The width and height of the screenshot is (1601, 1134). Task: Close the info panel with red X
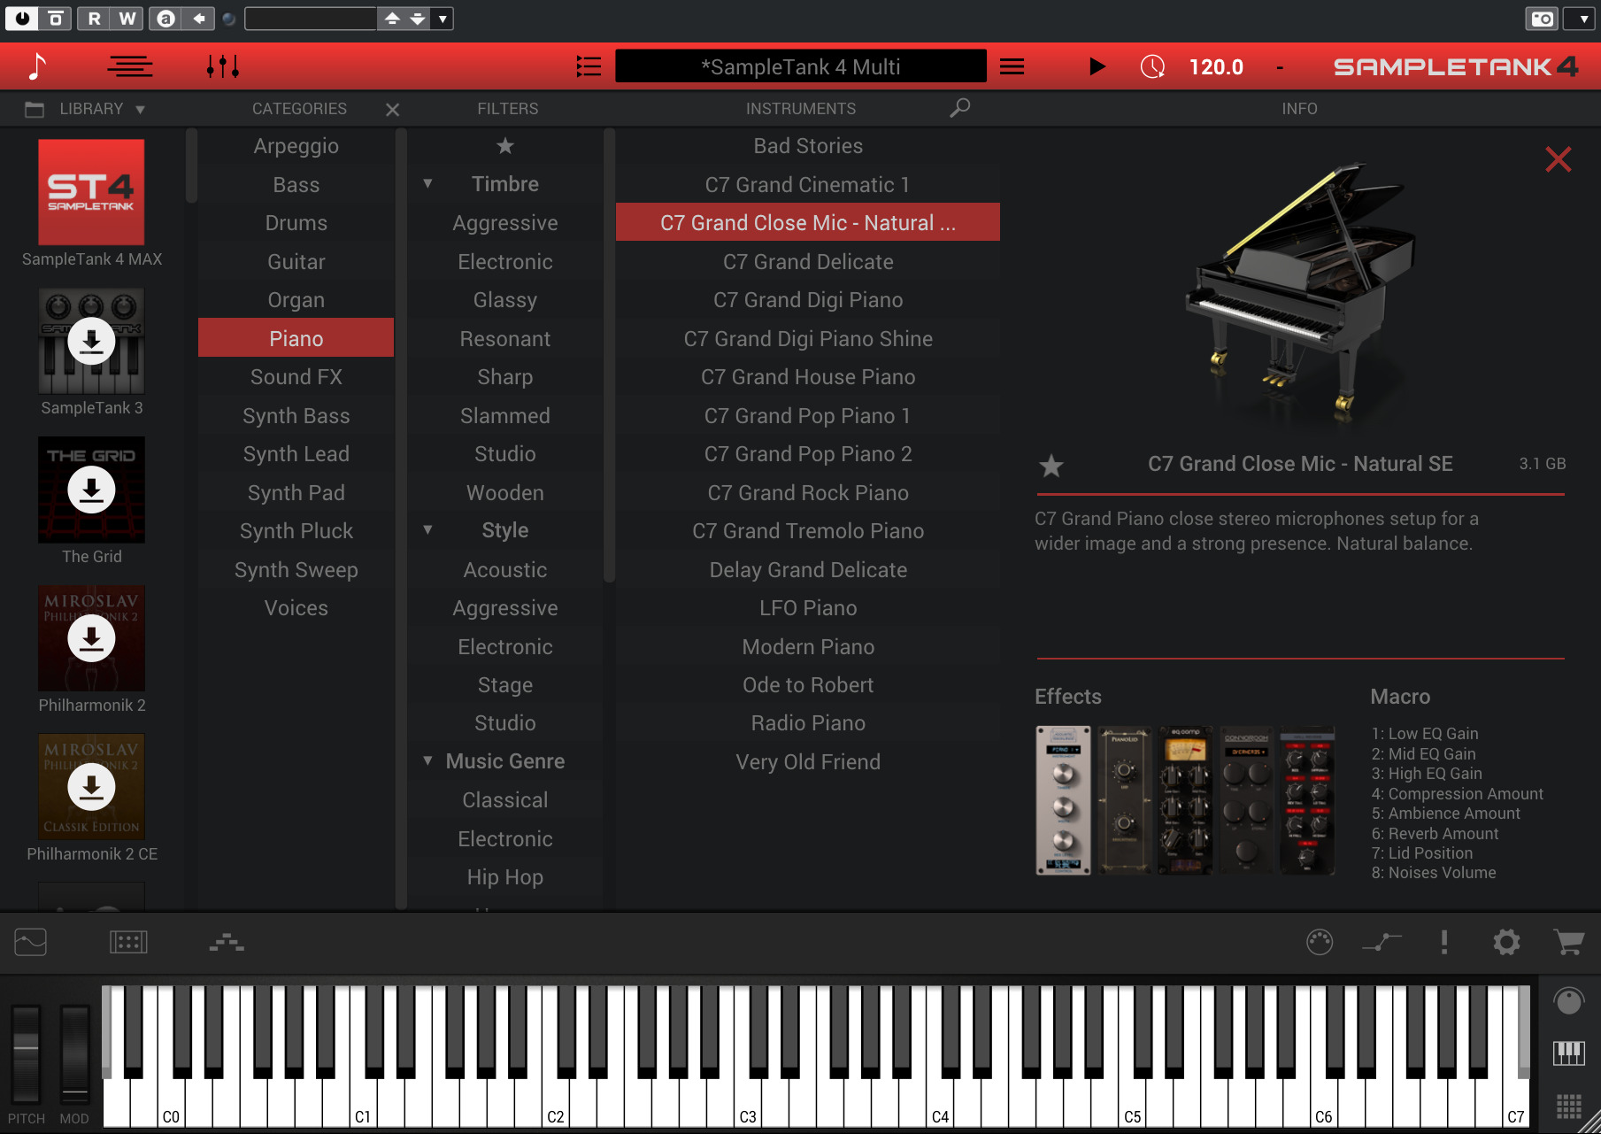pos(1559,159)
